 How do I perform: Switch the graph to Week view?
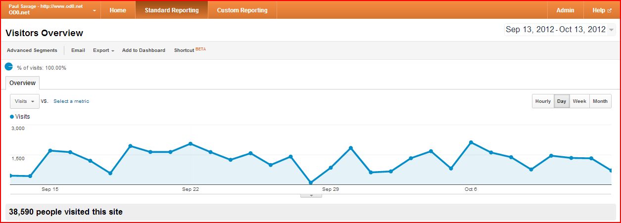(579, 101)
